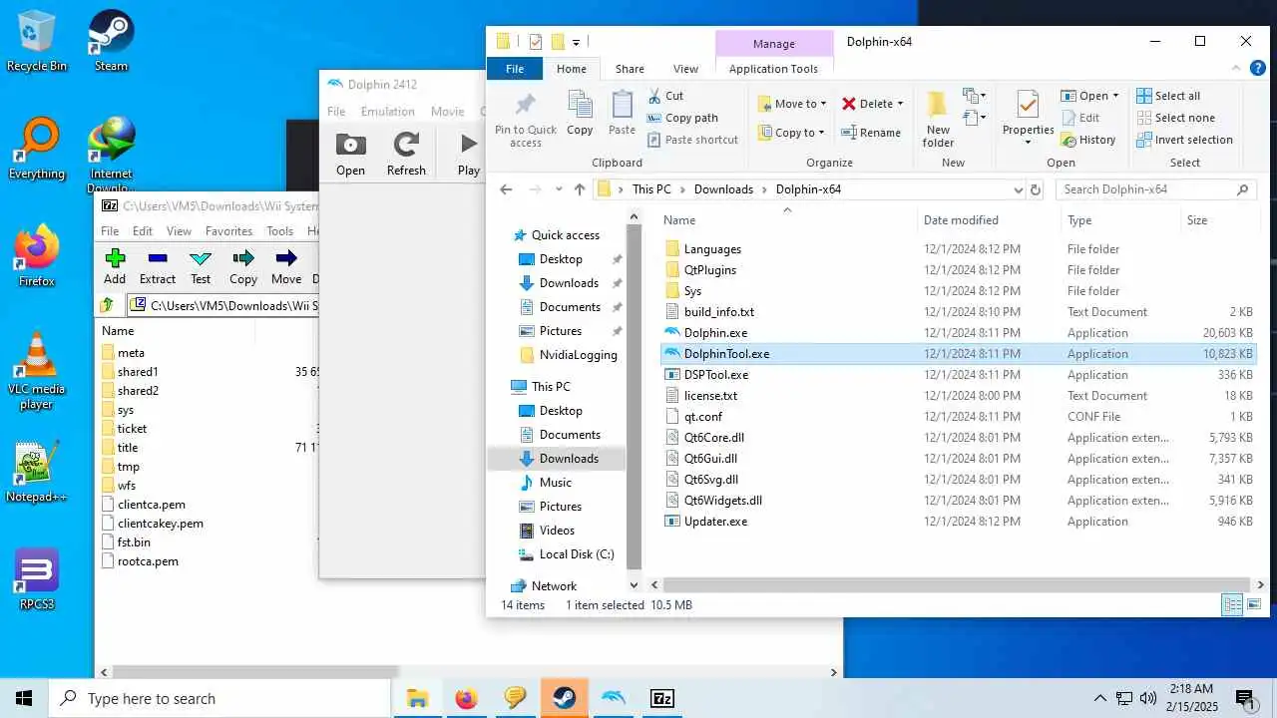Select the RPCS3 desktop icon

pos(37,579)
